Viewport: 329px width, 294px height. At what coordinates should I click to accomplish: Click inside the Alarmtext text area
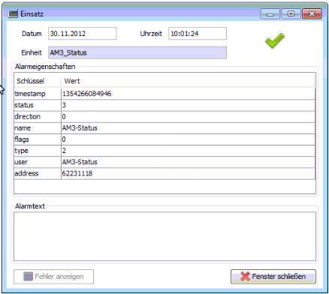coord(164,236)
